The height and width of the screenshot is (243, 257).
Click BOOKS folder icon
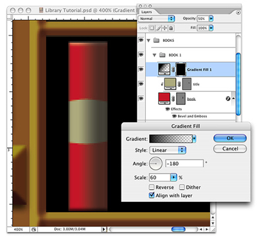click(156, 40)
